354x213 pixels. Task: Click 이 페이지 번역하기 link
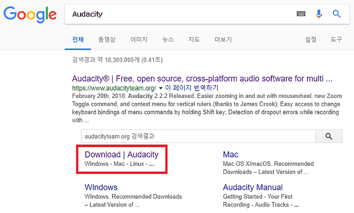192,88
